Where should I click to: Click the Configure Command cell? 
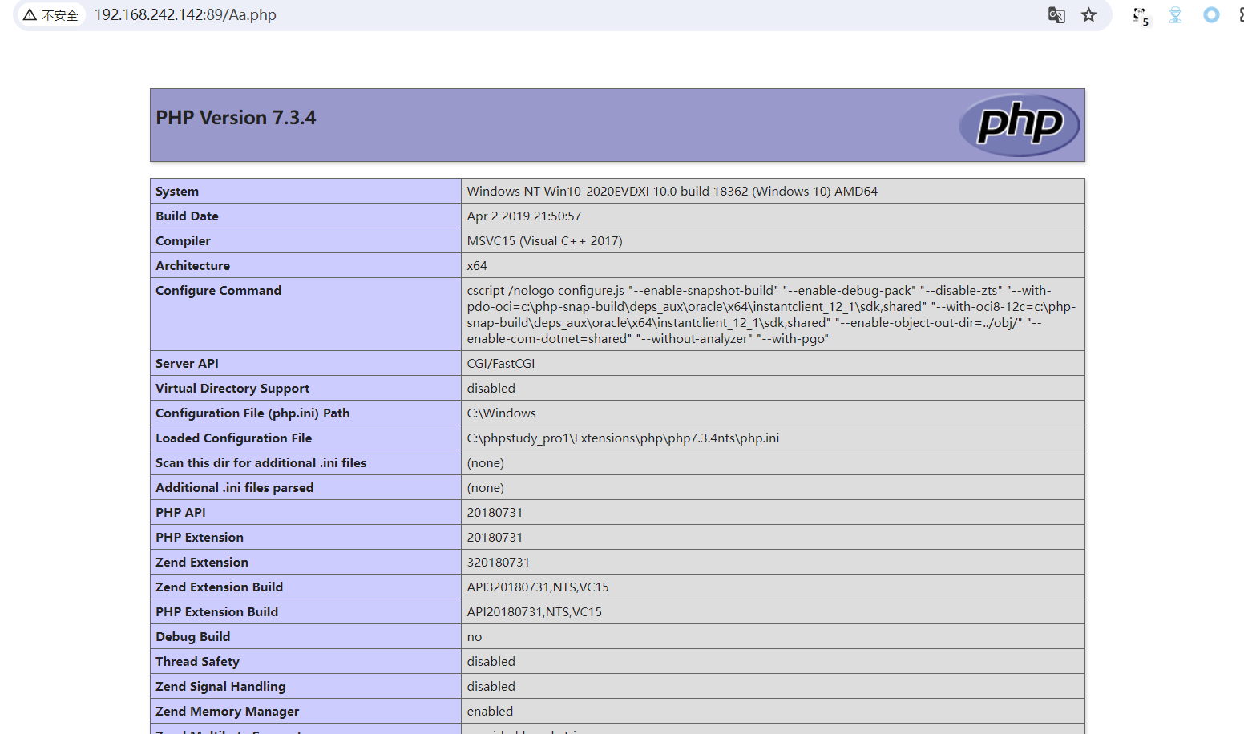[x=218, y=290]
